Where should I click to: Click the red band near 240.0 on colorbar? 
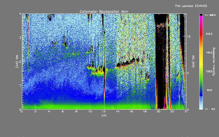pos(201,34)
